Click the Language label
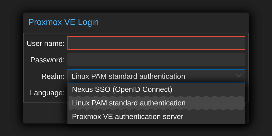This screenshot has width=272, height=136. coord(47,93)
